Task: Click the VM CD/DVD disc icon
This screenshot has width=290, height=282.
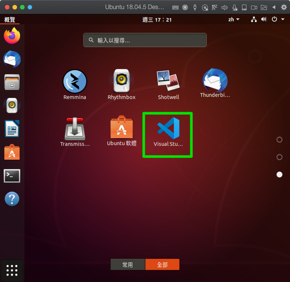Action: point(205,8)
